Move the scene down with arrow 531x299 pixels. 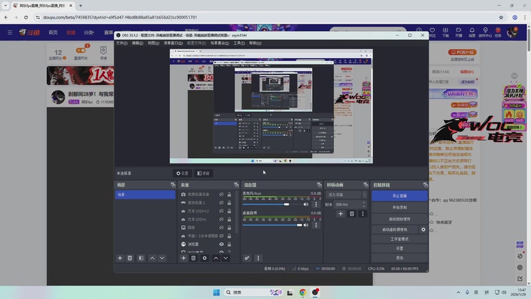point(162,258)
